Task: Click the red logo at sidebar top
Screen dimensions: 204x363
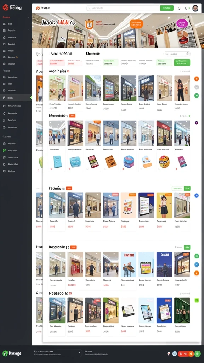Action: (5, 7)
